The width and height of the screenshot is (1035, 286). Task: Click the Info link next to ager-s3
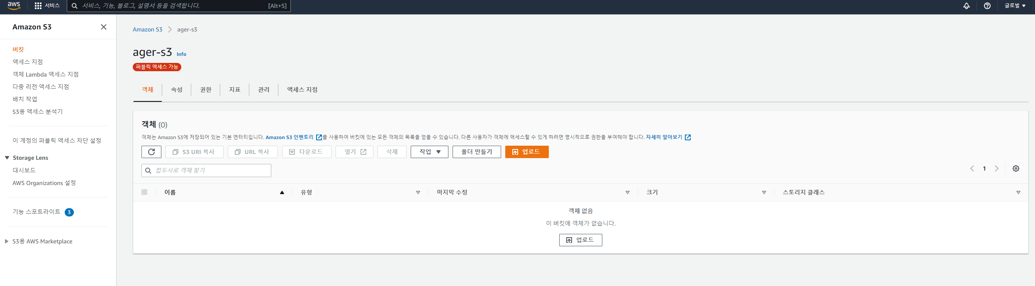(x=181, y=54)
